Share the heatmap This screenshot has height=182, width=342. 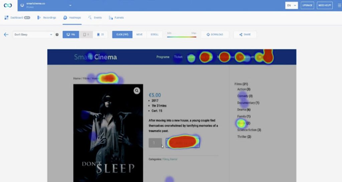(x=245, y=34)
